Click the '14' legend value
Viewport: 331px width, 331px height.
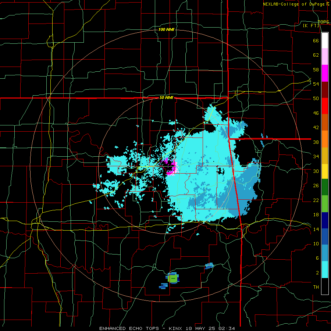point(316,229)
